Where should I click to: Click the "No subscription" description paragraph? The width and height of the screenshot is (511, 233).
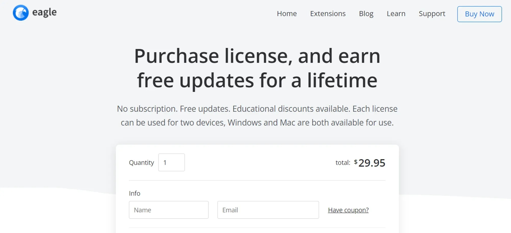pyautogui.click(x=257, y=116)
